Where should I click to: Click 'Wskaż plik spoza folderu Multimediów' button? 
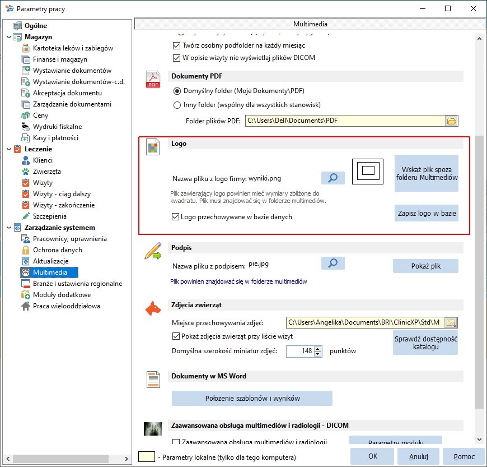(427, 173)
